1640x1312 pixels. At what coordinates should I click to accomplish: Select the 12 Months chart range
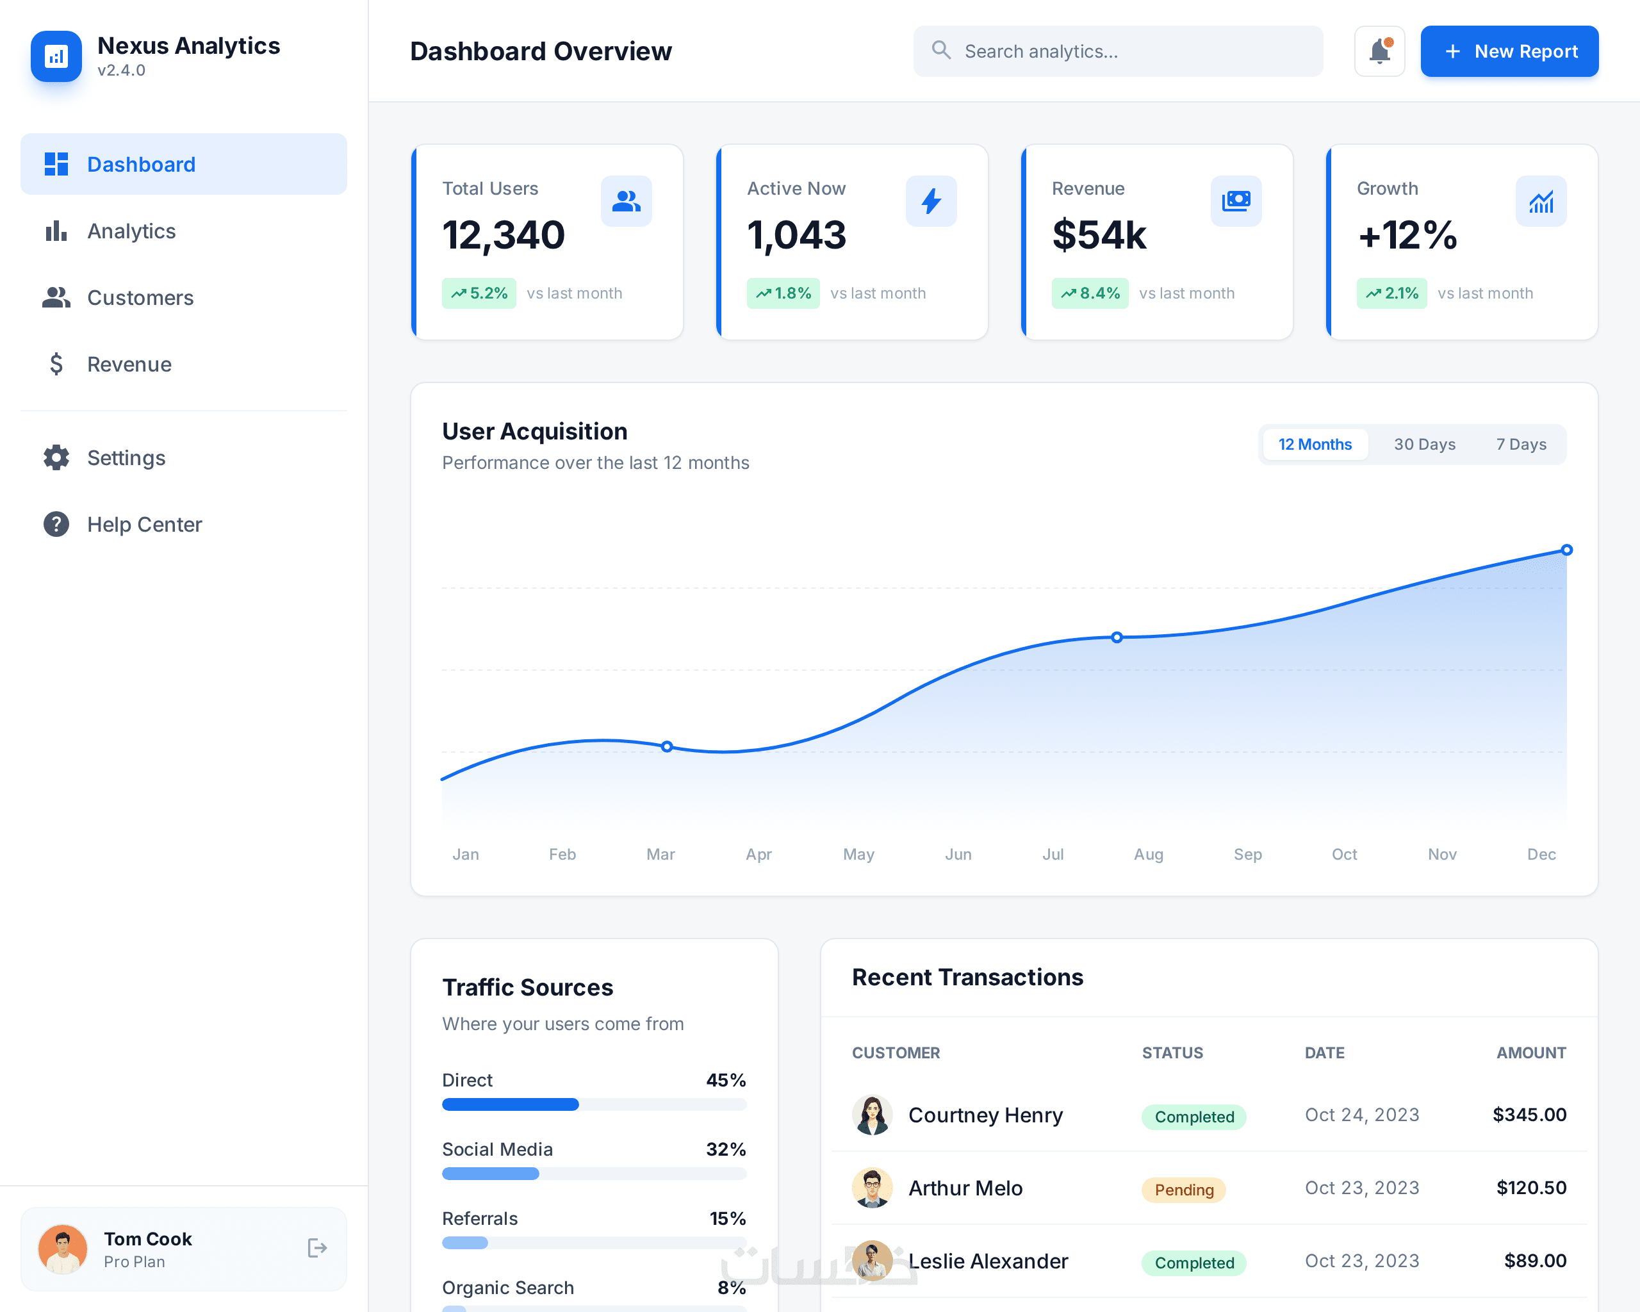click(1315, 444)
